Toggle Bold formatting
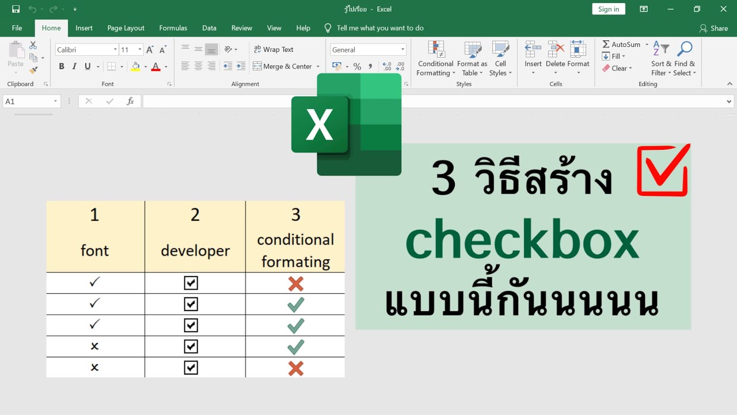This screenshot has width=737, height=415. tap(62, 66)
